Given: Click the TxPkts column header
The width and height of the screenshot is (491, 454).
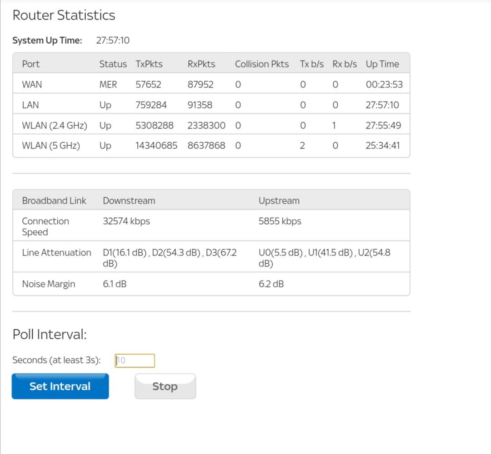Looking at the screenshot, I should click(x=149, y=64).
